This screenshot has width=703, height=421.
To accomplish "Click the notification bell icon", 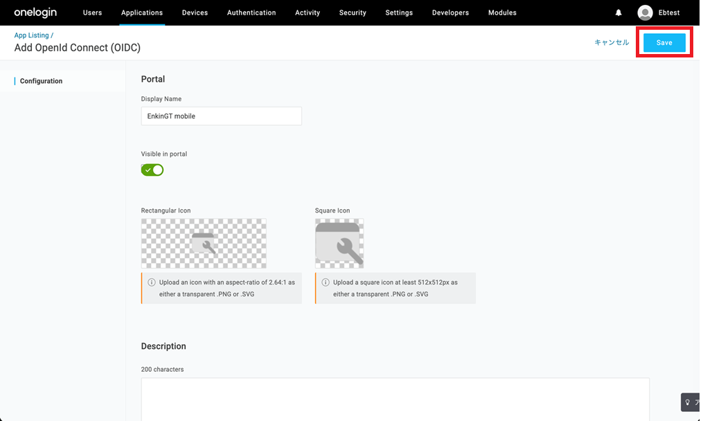I will click(x=619, y=12).
